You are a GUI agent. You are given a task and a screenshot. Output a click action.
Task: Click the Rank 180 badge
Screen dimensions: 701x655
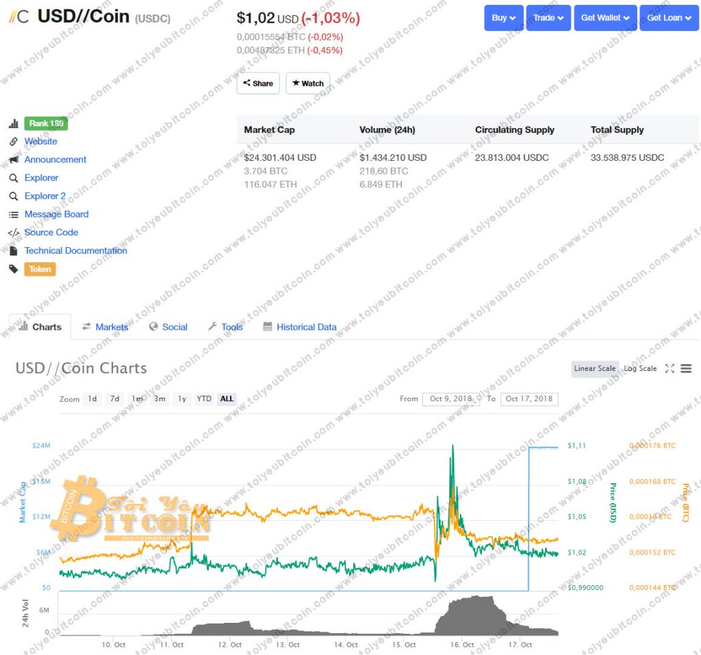(46, 123)
